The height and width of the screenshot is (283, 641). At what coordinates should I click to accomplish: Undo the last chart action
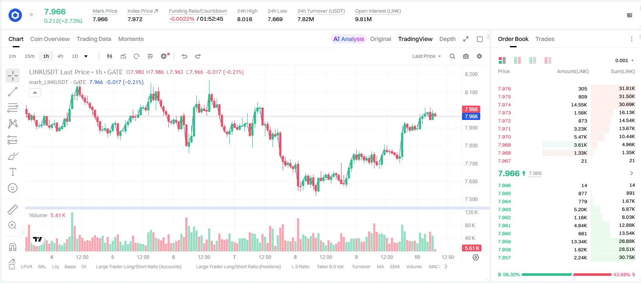184,56
